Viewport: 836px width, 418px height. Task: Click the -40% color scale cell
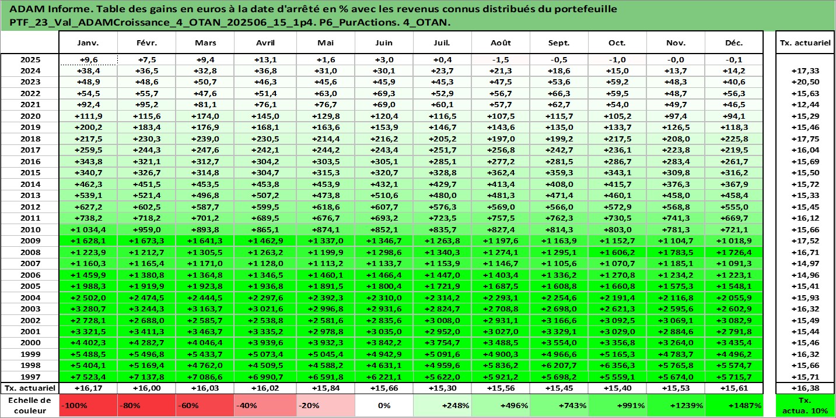coord(265,405)
